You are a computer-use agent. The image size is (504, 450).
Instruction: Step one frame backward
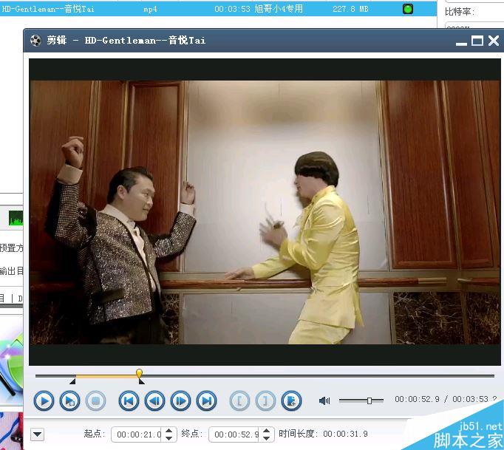click(x=154, y=400)
